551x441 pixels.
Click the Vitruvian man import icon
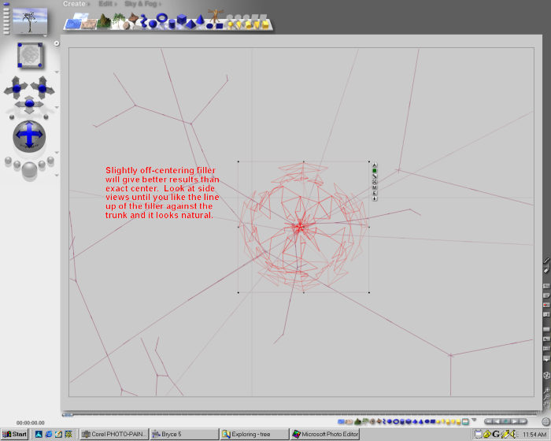pos(216,19)
